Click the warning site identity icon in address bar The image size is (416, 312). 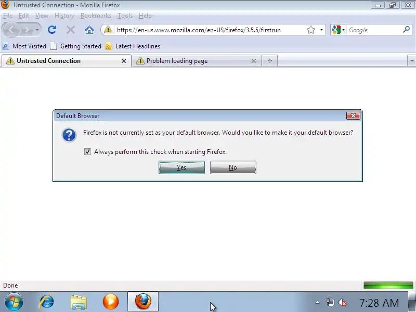pos(108,30)
